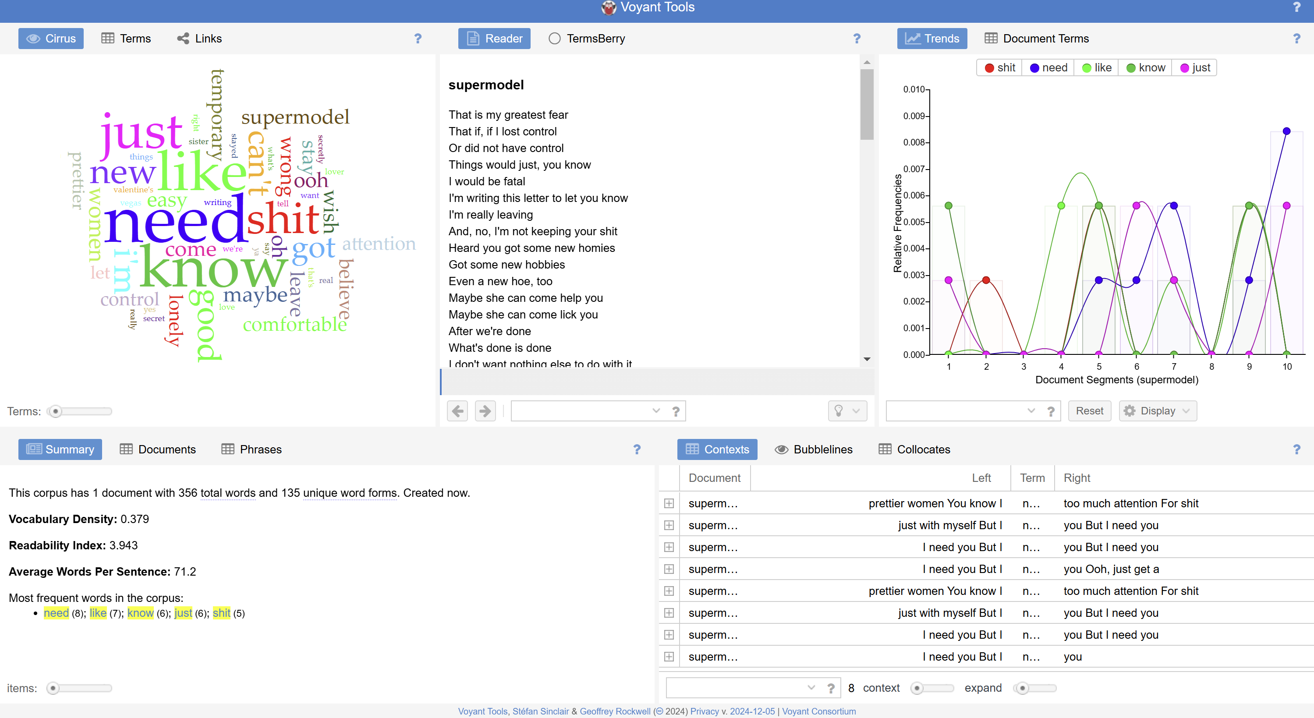The height and width of the screenshot is (718, 1314).
Task: Click help icon beside Reader search box
Action: pos(676,411)
